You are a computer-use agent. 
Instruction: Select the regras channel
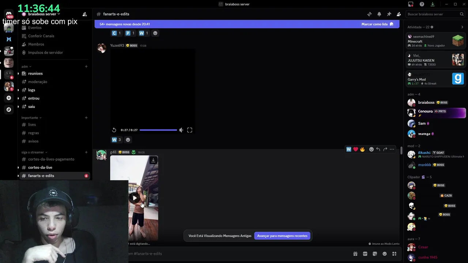pyautogui.click(x=33, y=133)
